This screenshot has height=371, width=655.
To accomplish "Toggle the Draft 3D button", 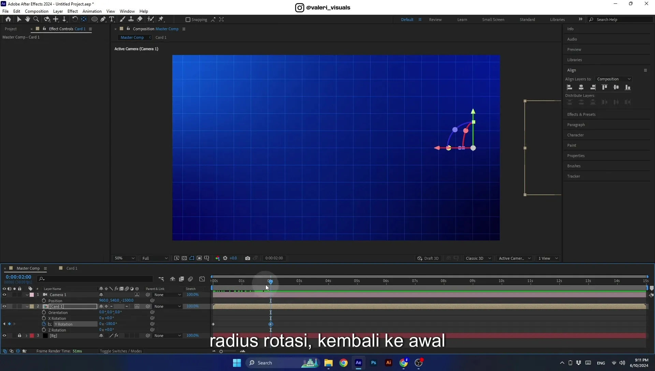I will point(428,258).
